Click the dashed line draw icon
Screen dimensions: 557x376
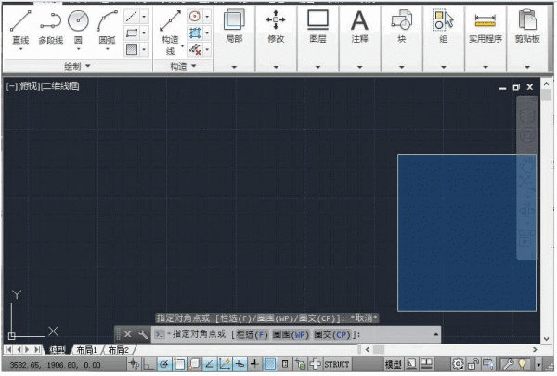(132, 17)
